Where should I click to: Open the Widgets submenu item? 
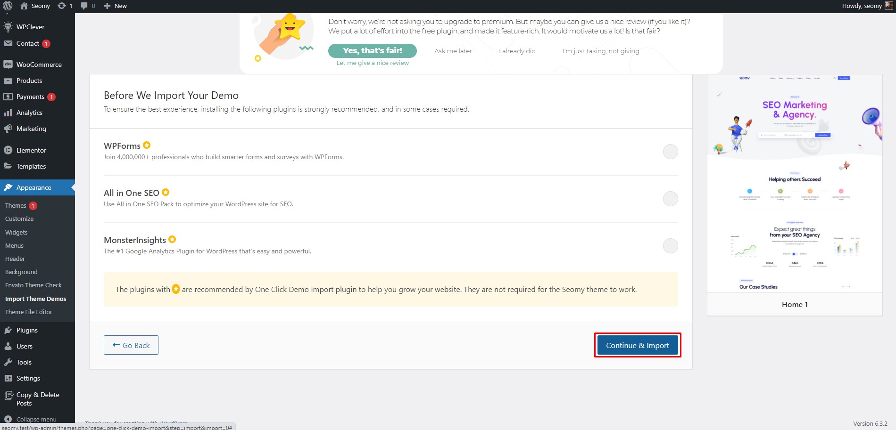[x=17, y=232]
